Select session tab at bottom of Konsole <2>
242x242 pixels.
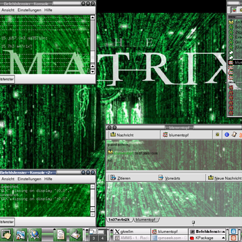pos(7,222)
